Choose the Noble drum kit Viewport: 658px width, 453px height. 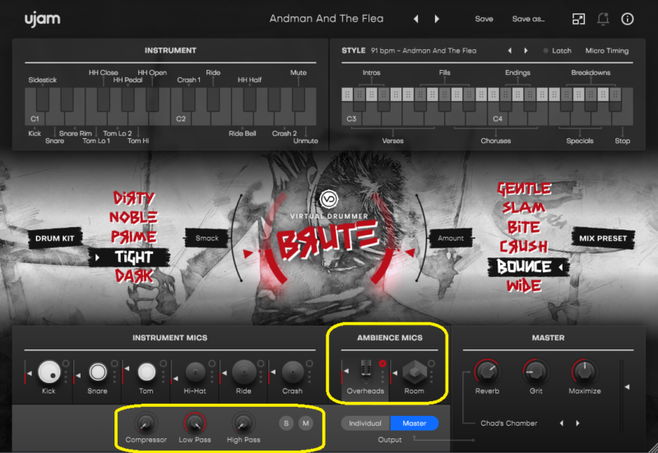133,217
